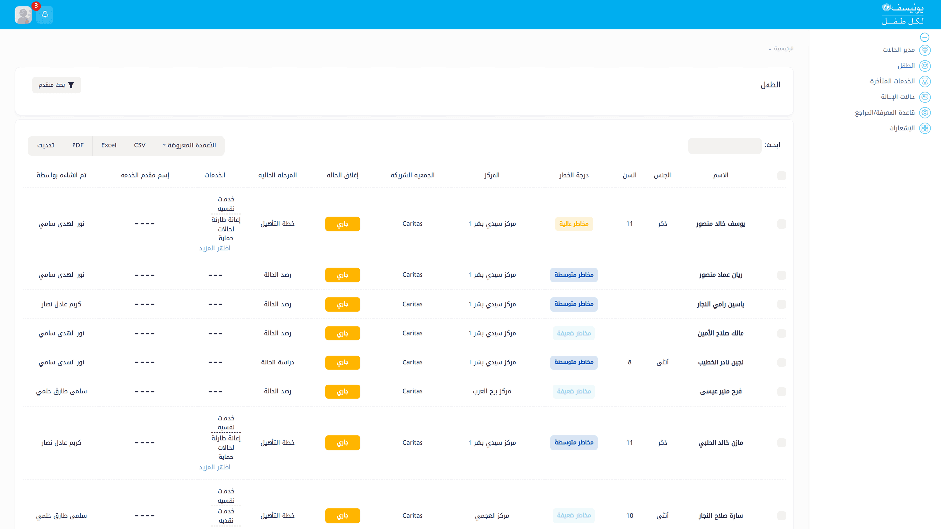Sort by درجة الخطر column header

point(574,175)
